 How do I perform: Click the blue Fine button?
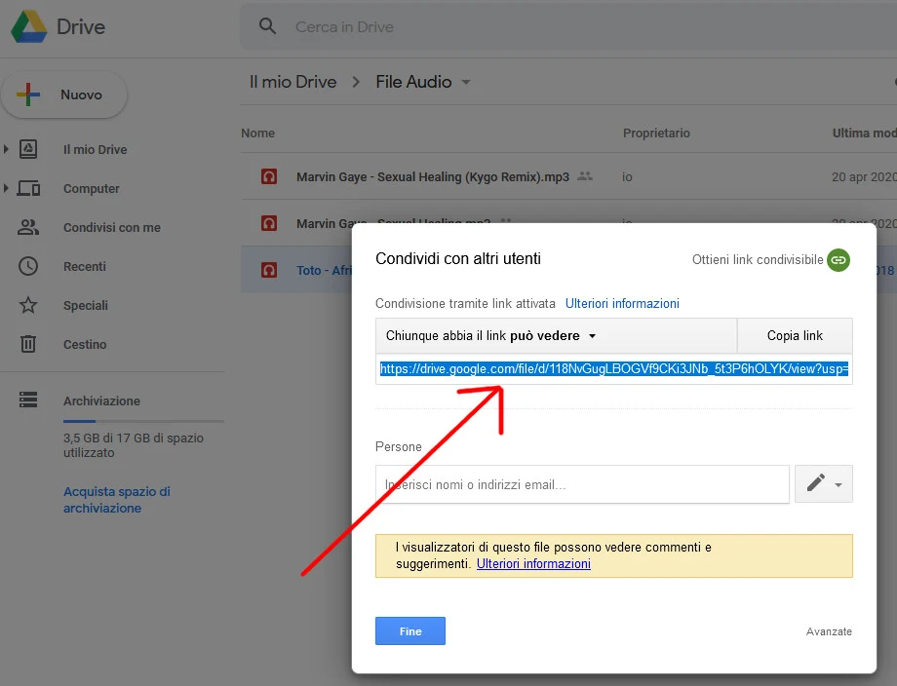click(409, 631)
